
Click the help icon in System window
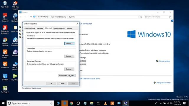point(172,21)
